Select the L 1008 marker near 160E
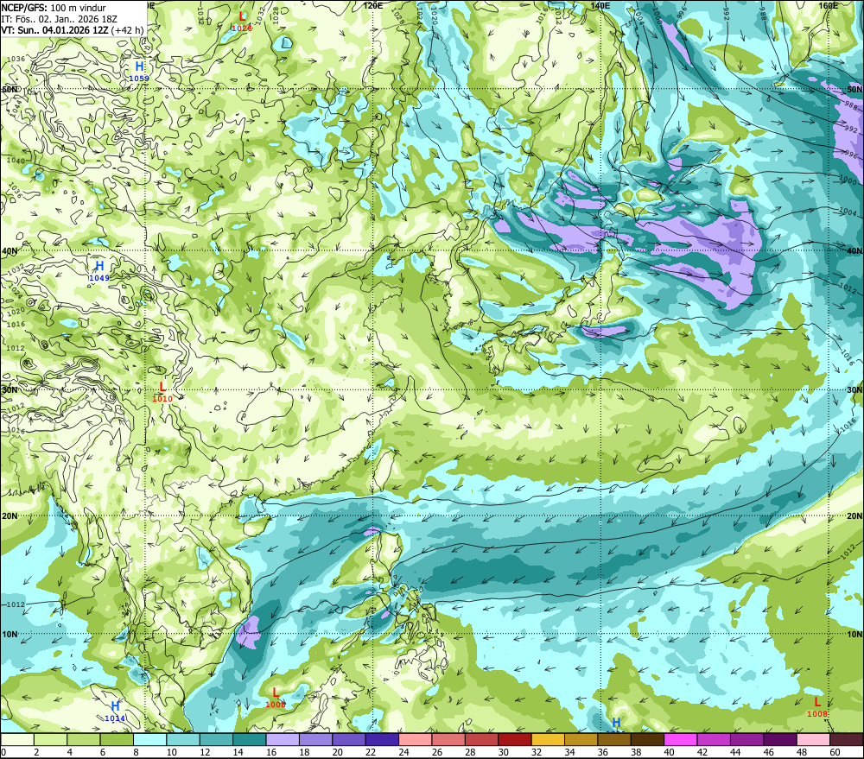Viewport: 864px width, 759px height. click(x=817, y=707)
